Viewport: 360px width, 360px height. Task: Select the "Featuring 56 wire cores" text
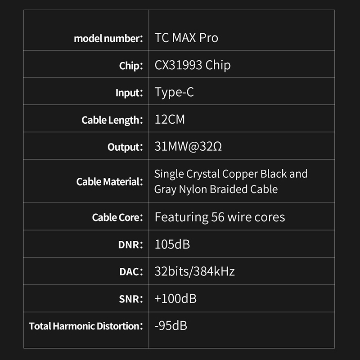coord(220,217)
